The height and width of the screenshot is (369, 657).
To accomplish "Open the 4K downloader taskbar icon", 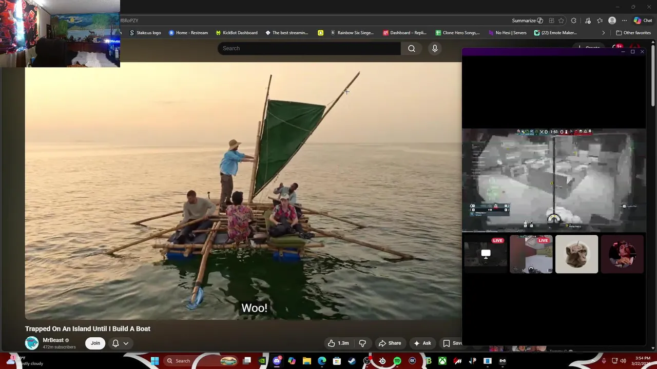I will [412, 361].
